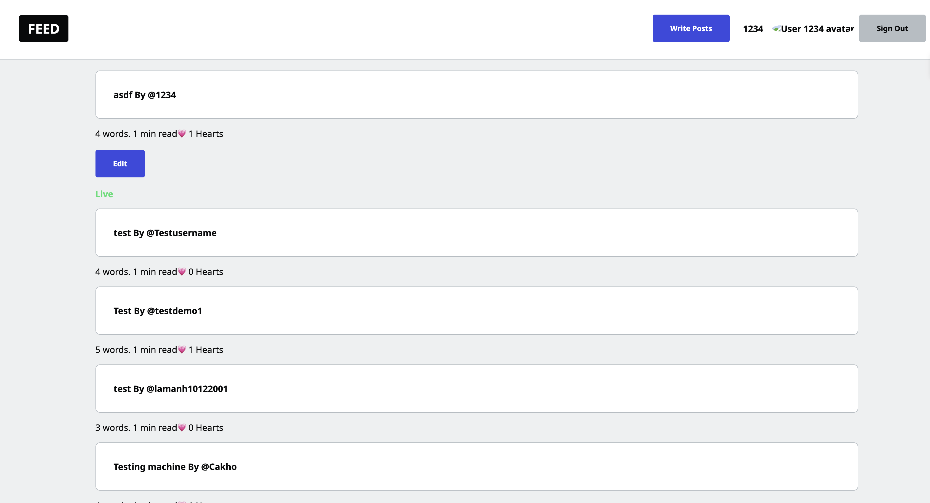Click the 1234 username in header
The image size is (930, 503).
pyautogui.click(x=753, y=29)
